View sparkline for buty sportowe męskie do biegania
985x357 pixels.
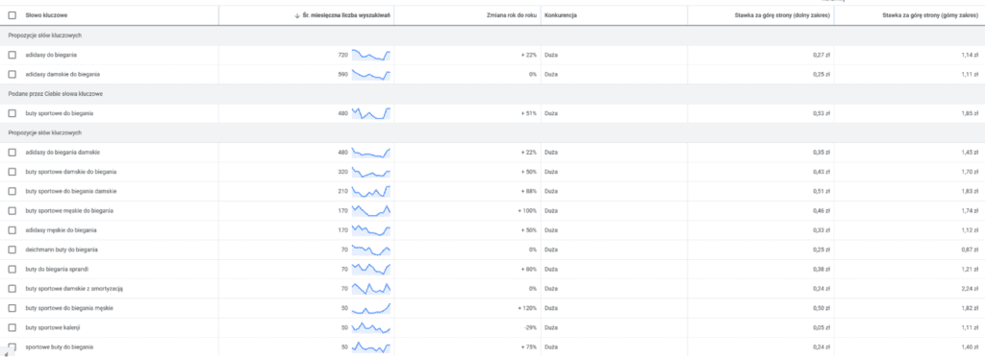click(x=371, y=210)
